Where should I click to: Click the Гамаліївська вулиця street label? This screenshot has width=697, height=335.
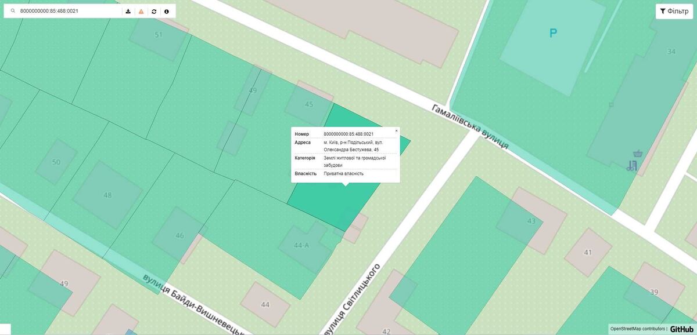pyautogui.click(x=470, y=126)
